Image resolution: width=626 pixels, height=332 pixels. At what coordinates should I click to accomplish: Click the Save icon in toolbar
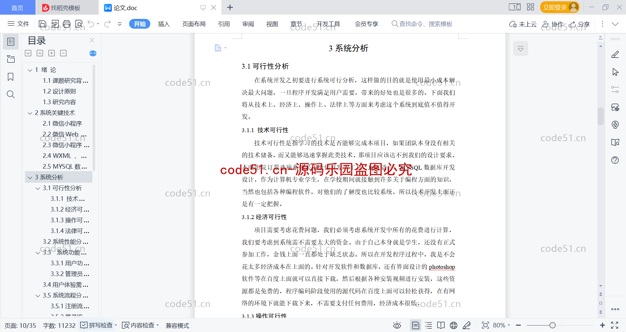click(42, 24)
